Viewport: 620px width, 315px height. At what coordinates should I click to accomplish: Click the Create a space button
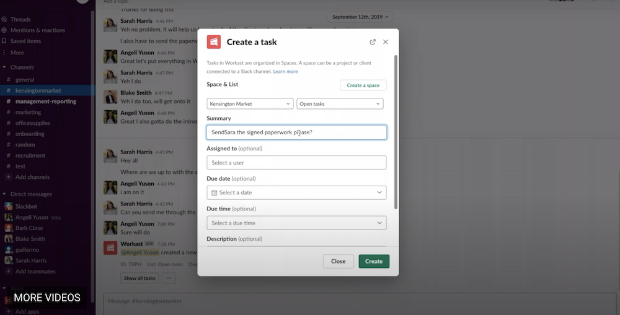[363, 85]
